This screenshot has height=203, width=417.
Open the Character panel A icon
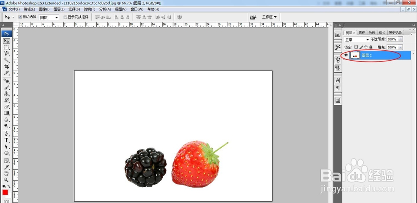coord(338,80)
